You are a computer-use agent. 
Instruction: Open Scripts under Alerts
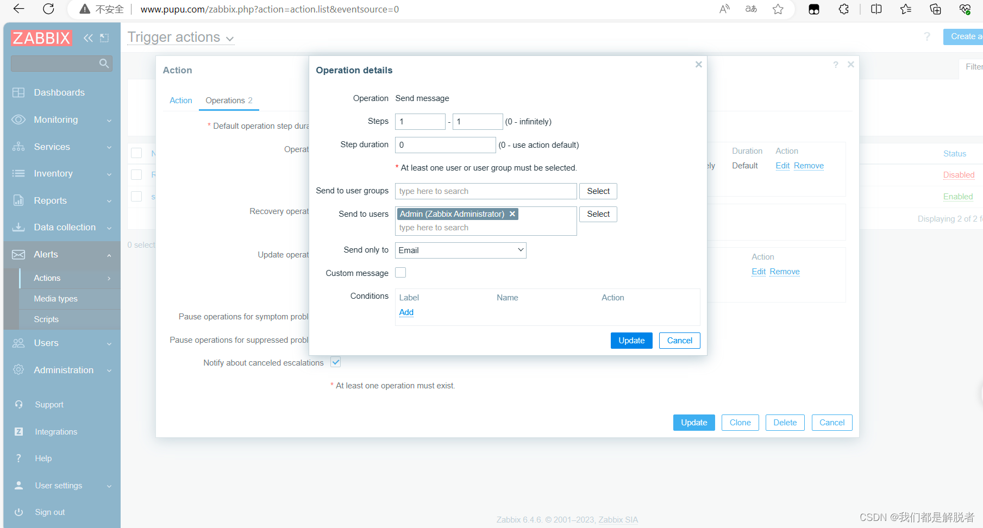[x=70, y=319]
